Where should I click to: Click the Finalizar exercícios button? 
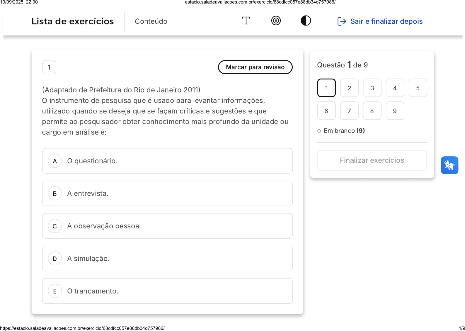372,160
